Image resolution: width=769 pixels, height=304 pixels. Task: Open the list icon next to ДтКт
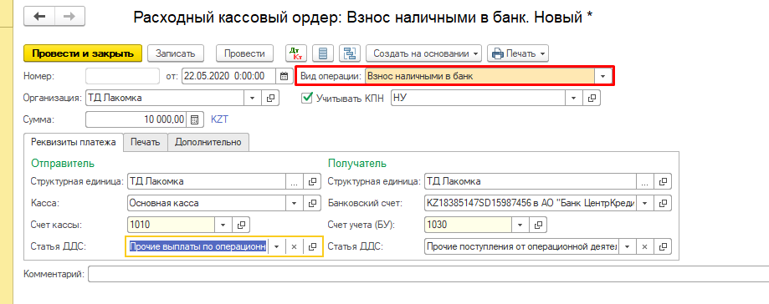[323, 53]
